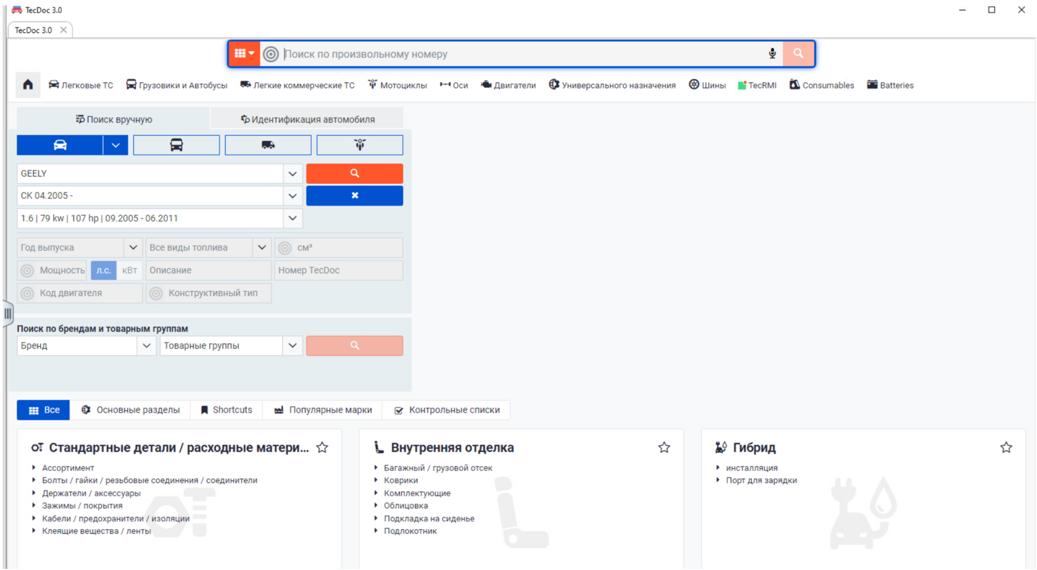Open Подлокотник subcategory
This screenshot has height=570, width=1037.
point(410,531)
